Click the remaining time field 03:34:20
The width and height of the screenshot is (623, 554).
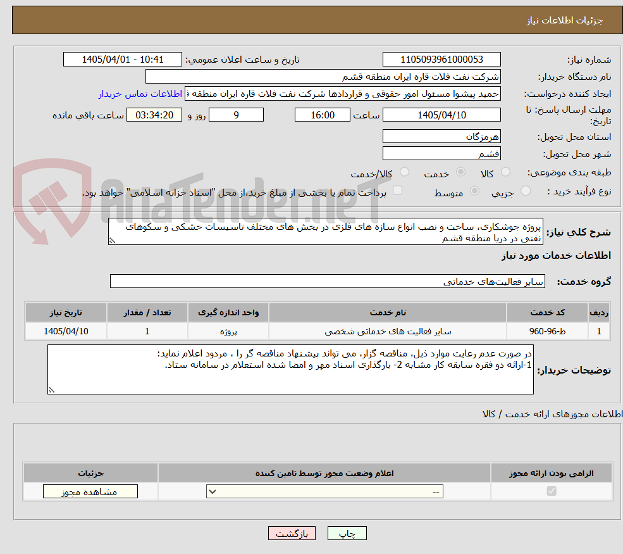pos(154,115)
